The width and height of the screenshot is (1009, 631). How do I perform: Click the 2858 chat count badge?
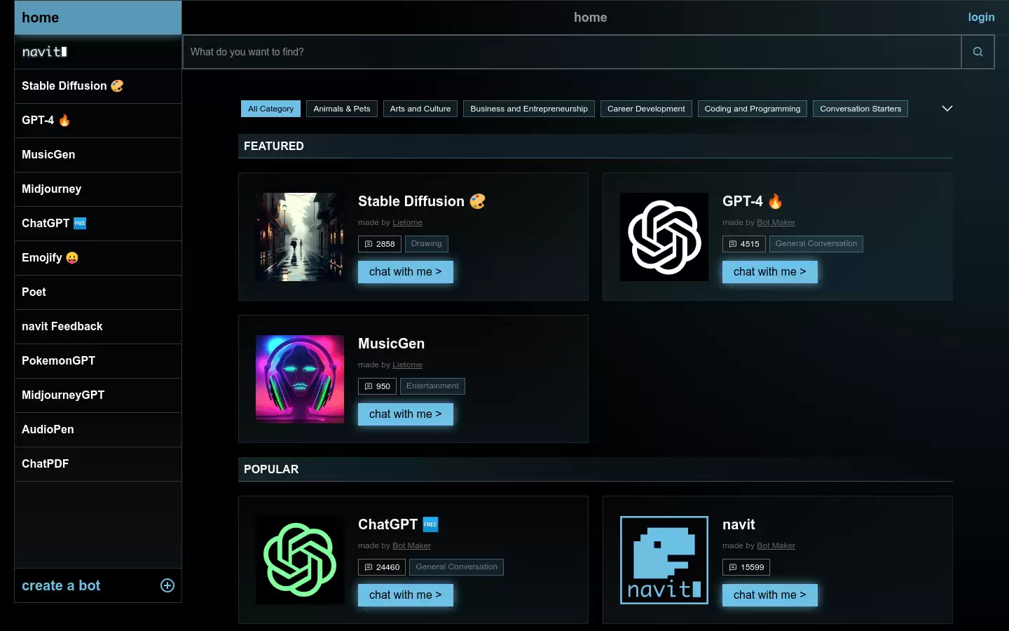380,244
